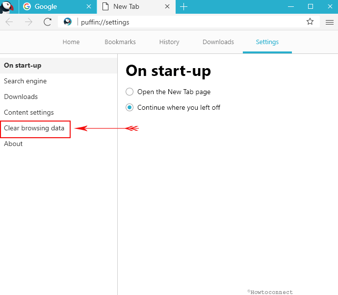
Task: Close the New Tab tab
Action: (x=167, y=7)
